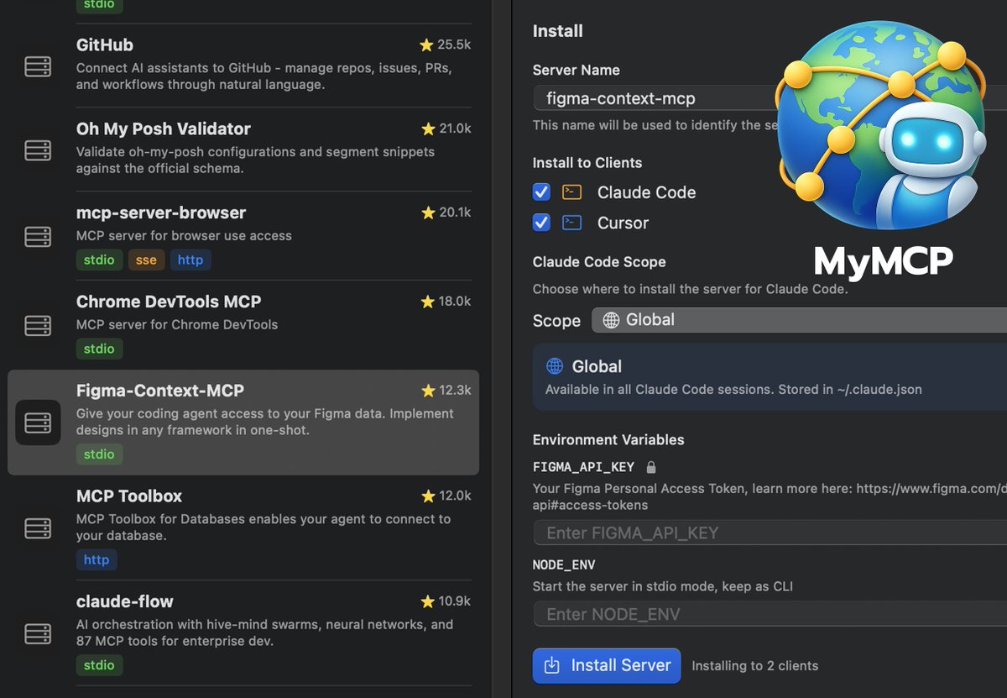Click the Figma-Context-MCP server icon
Screen dimensions: 1007x698
38,422
